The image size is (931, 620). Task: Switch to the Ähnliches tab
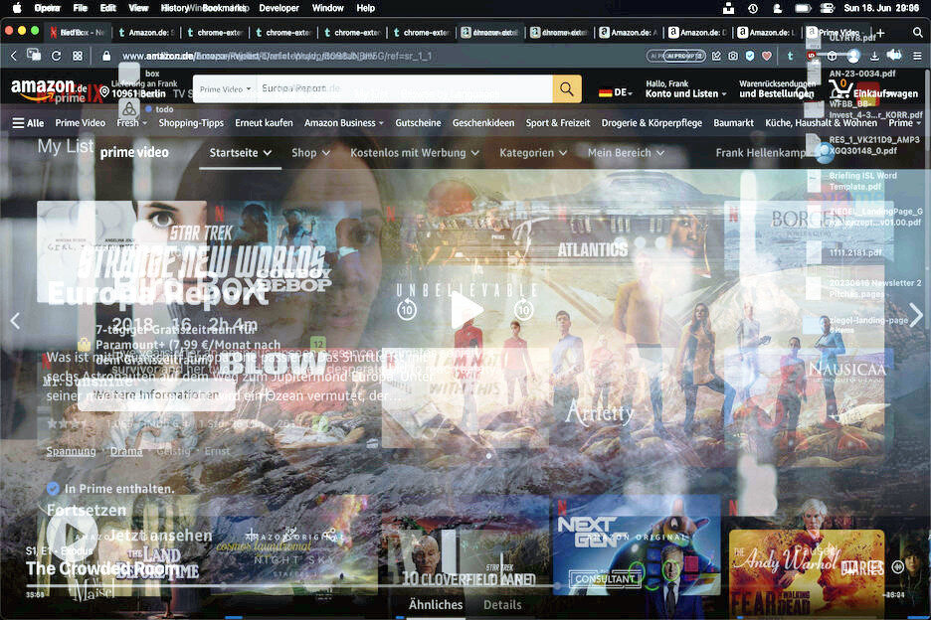tap(436, 604)
